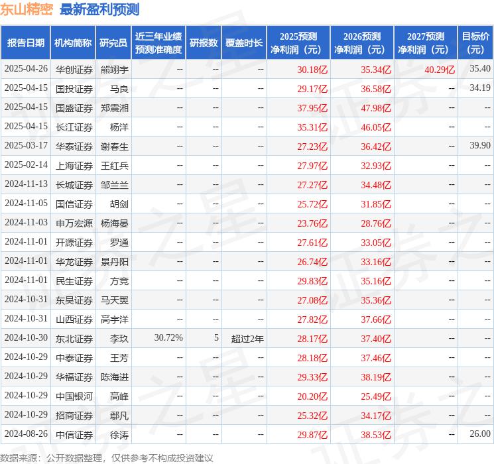
Task: Click the 2025预测净利润 column header
Action: click(x=298, y=43)
